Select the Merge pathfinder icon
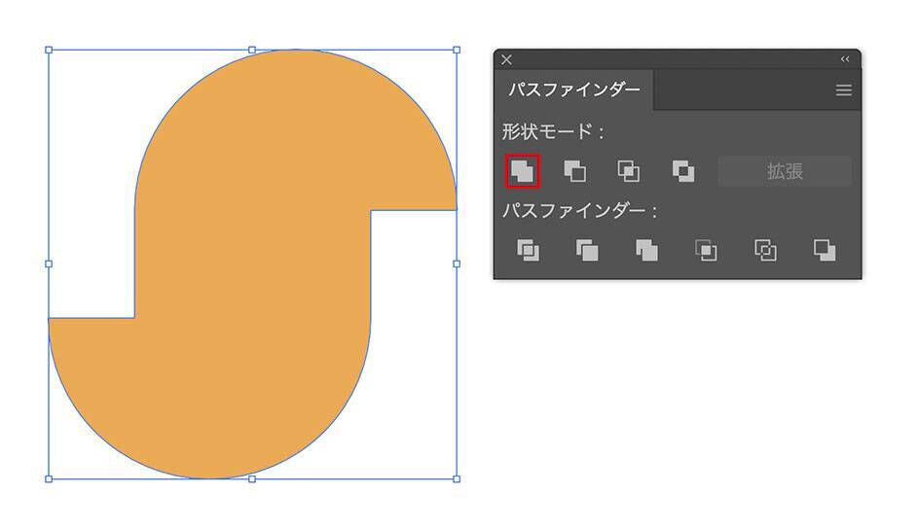The width and height of the screenshot is (917, 529). (x=646, y=250)
